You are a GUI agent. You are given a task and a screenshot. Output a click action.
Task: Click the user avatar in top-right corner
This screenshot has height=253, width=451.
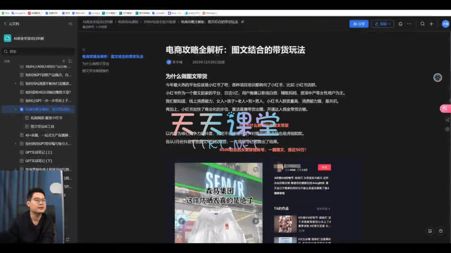(x=445, y=24)
